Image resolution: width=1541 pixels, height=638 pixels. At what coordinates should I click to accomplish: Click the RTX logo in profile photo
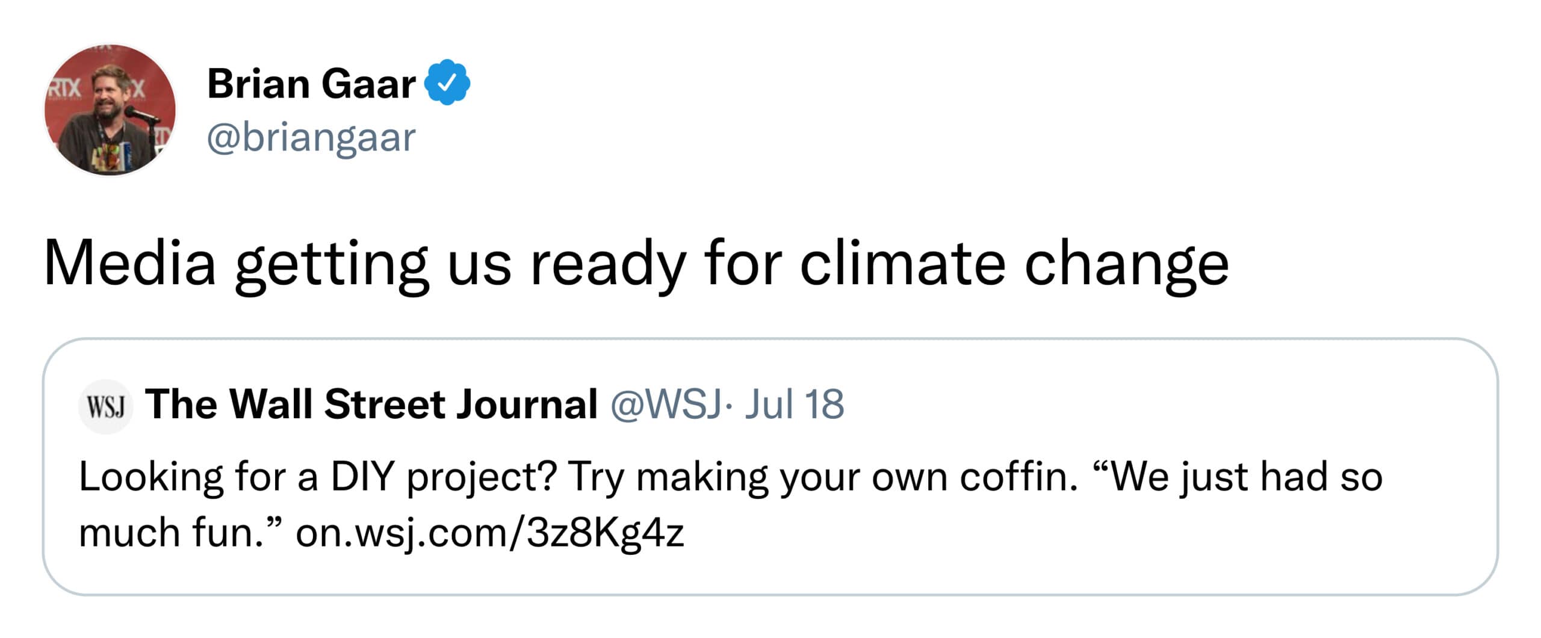pyautogui.click(x=64, y=90)
